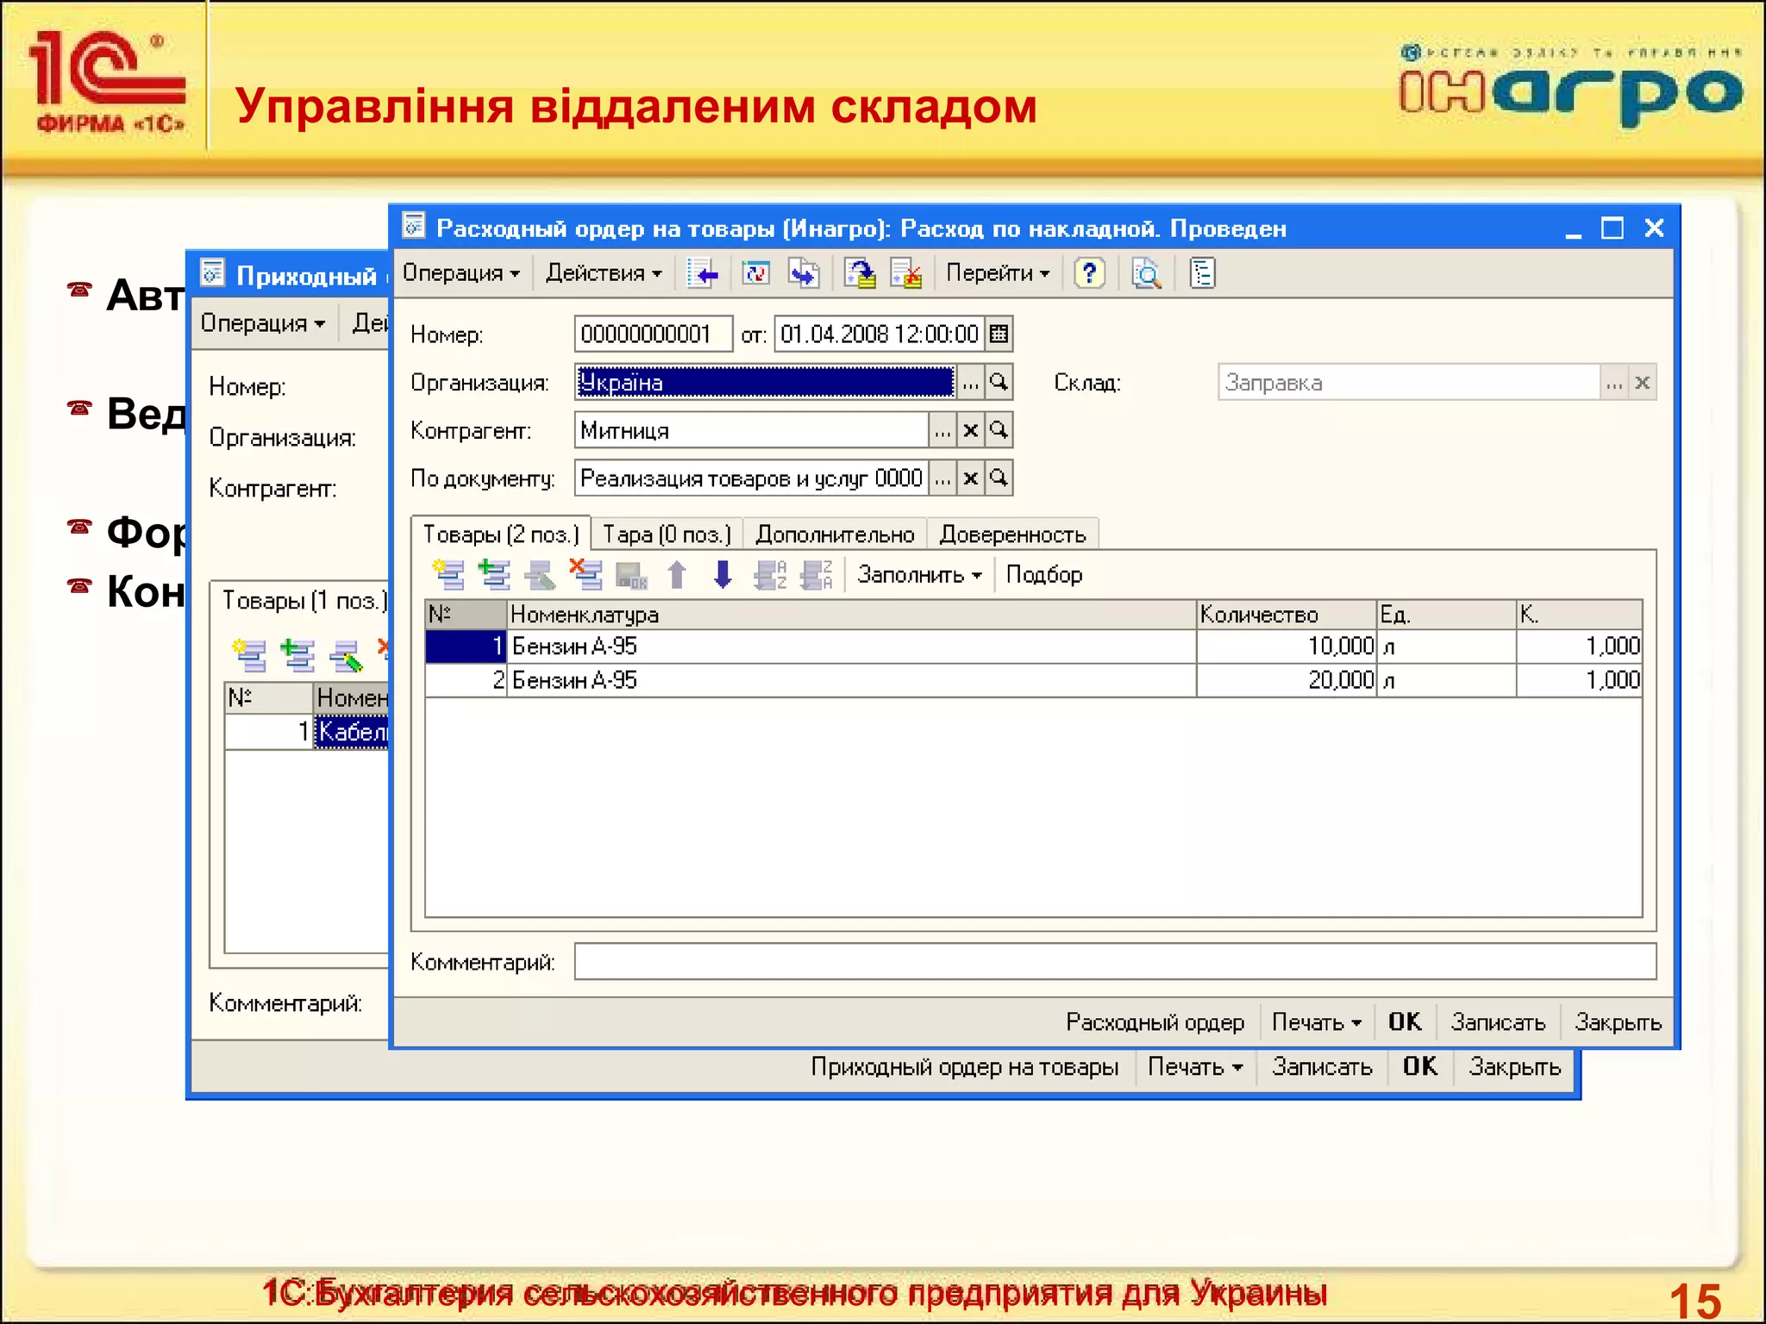
Task: Open the Операция dropdown menu
Action: 461,274
